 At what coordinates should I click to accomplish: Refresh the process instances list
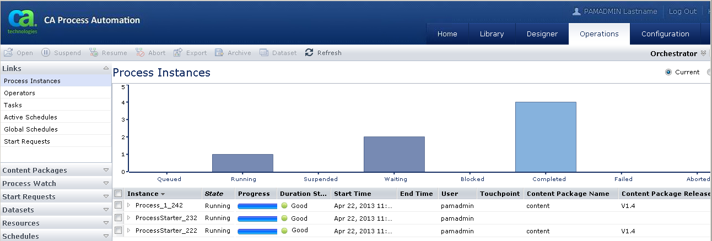click(323, 53)
